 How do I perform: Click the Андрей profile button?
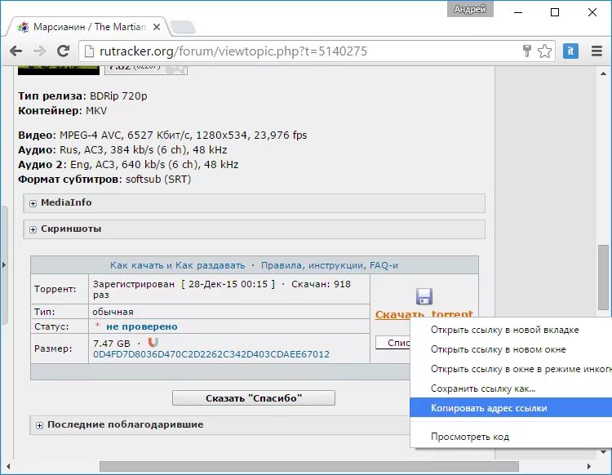point(470,9)
